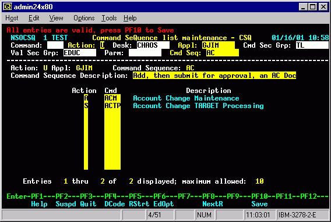Click the empty Parm input field
Viewport: 331px width, 222px height.
145,53
